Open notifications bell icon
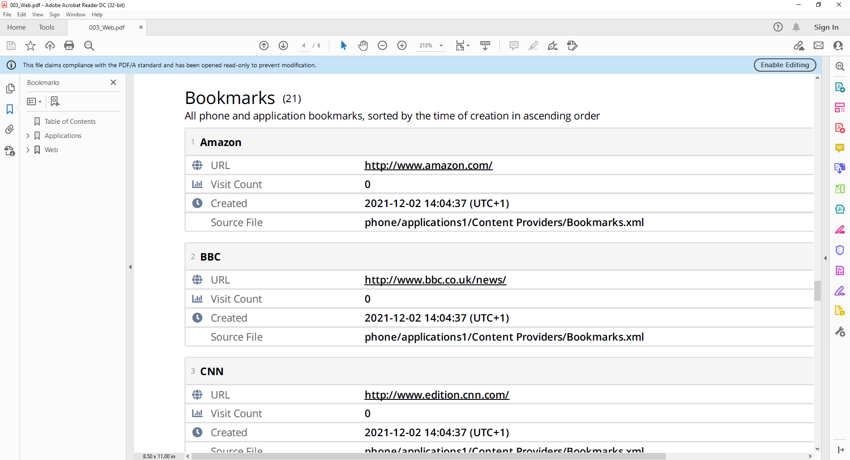Viewport: 850px width, 460px height. pyautogui.click(x=796, y=27)
